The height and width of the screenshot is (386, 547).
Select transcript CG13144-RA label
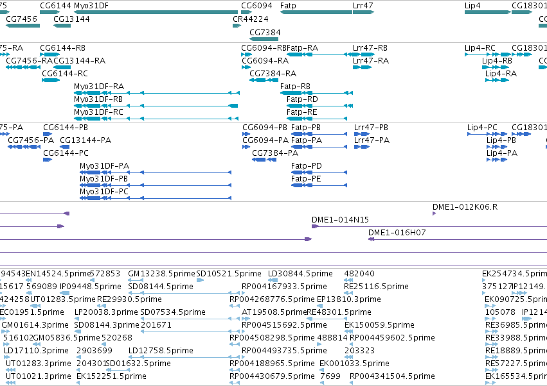click(79, 60)
